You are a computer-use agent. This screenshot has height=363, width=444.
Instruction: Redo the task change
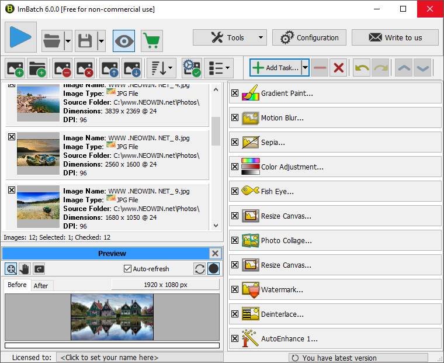(x=380, y=68)
